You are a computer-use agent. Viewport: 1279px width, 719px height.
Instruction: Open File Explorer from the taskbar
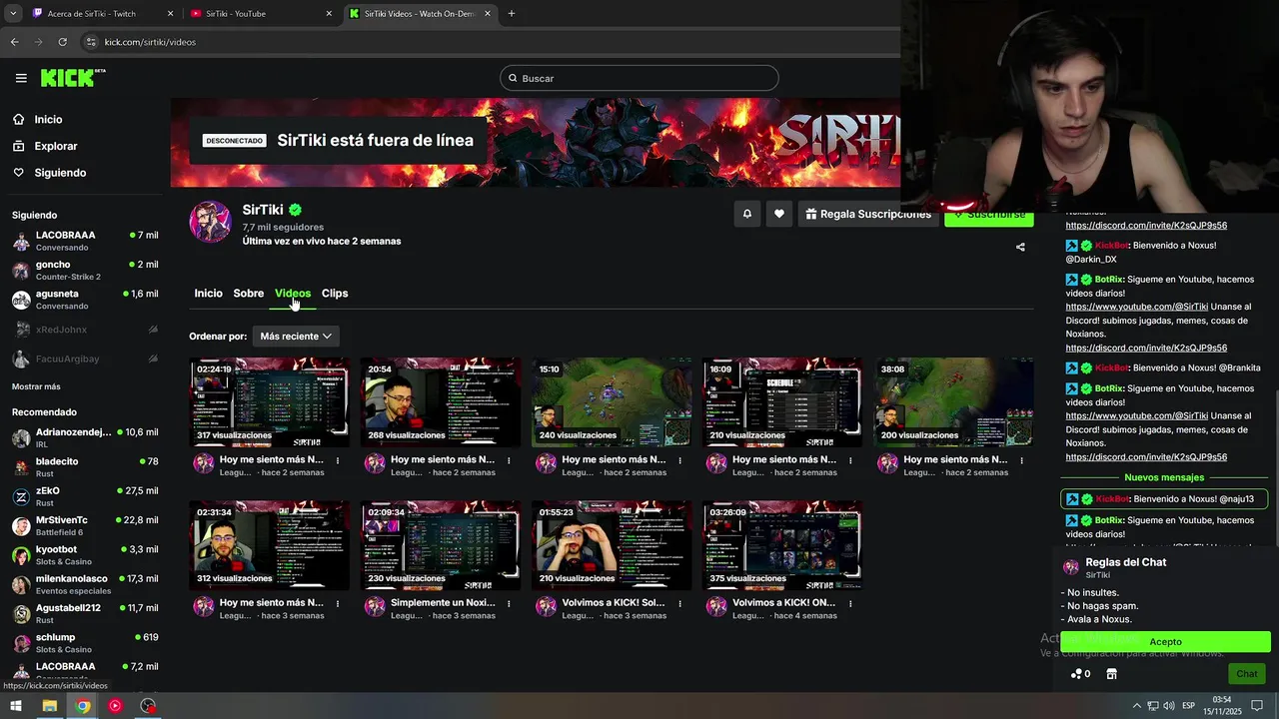(49, 706)
